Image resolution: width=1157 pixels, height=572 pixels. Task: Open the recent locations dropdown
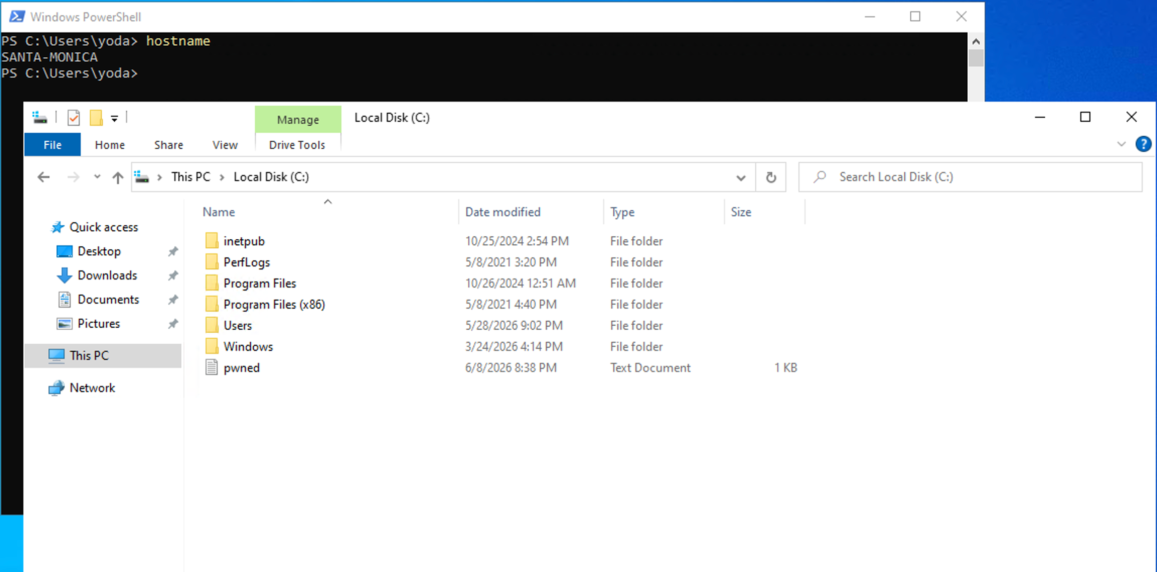point(97,177)
